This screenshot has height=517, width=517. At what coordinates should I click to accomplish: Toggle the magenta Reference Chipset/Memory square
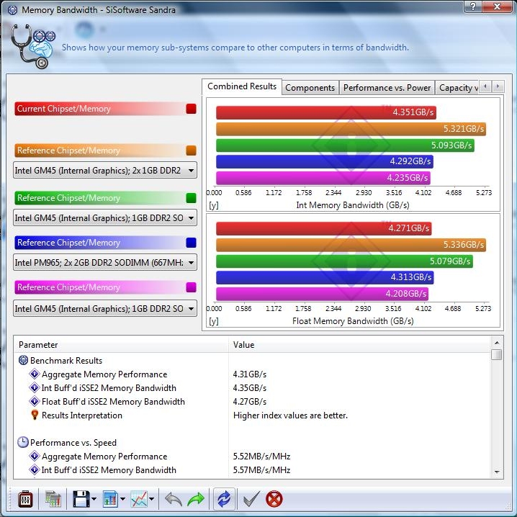coord(192,287)
